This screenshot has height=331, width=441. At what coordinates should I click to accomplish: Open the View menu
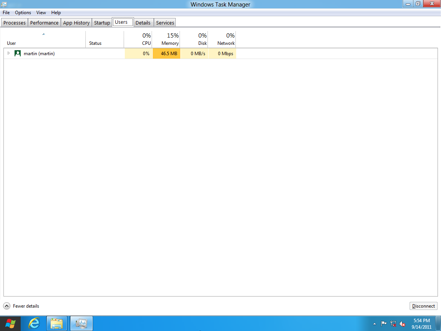[41, 13]
